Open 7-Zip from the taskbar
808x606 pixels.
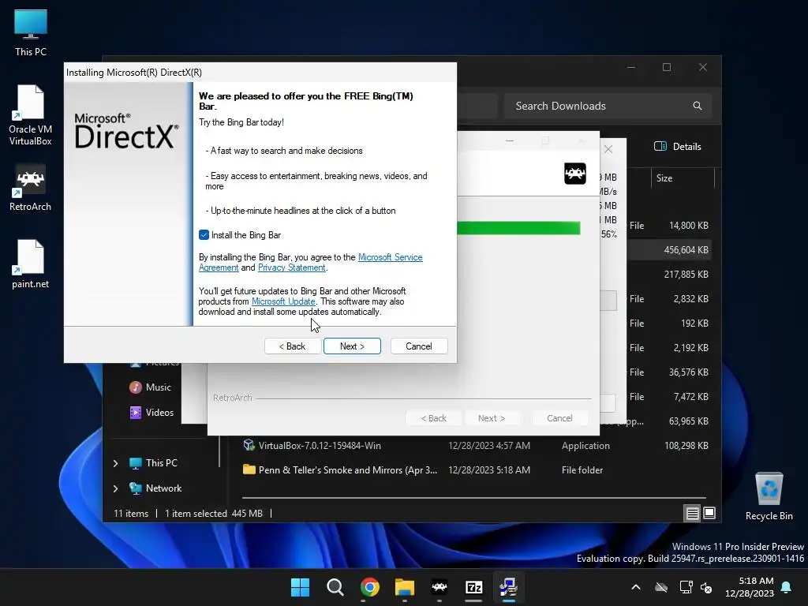pyautogui.click(x=473, y=587)
